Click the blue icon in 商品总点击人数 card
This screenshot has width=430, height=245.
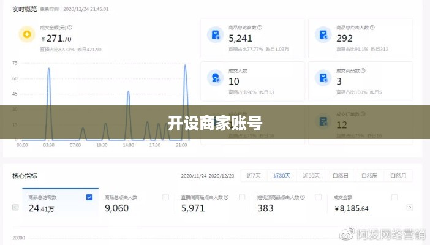coord(323,34)
